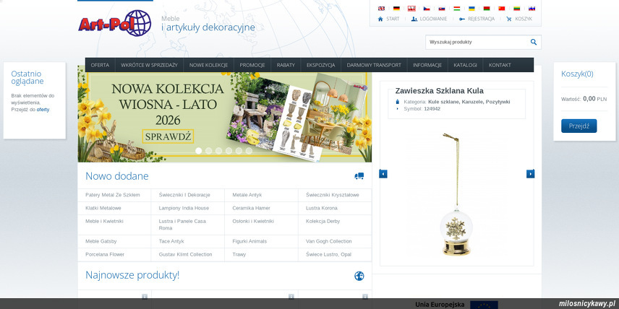Open the Świeczniki Kryształowe category

pos(332,195)
